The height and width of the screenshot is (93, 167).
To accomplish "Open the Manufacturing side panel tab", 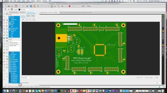I will coord(163,21).
